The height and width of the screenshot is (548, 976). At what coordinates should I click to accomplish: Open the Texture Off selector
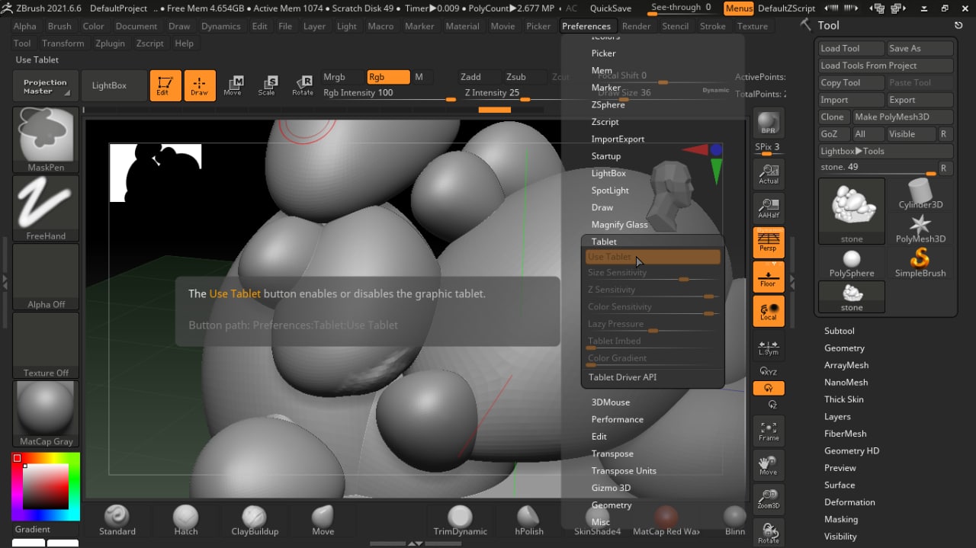click(46, 345)
